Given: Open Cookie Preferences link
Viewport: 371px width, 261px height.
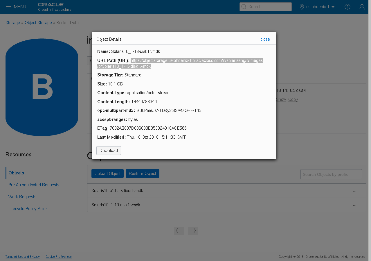Looking at the screenshot, I should tap(59, 257).
